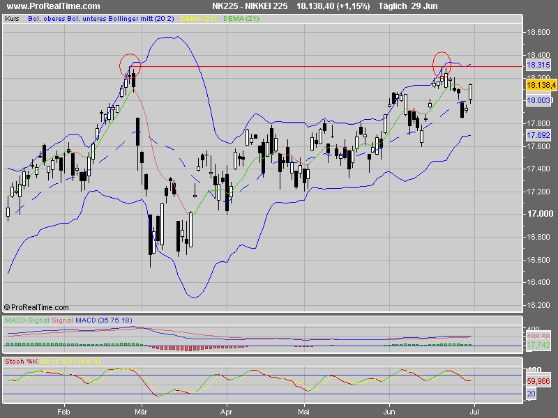
Task: Click the 18.003 middle band price tag
Action: click(x=538, y=101)
